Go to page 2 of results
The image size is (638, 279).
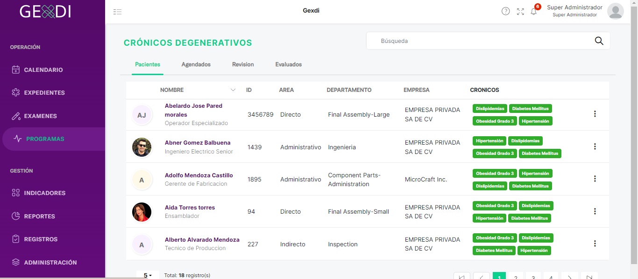(516, 277)
